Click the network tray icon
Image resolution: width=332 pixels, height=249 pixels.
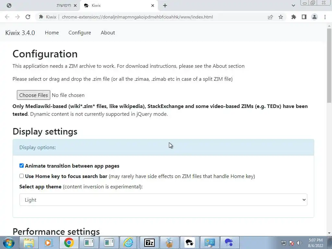(283, 243)
